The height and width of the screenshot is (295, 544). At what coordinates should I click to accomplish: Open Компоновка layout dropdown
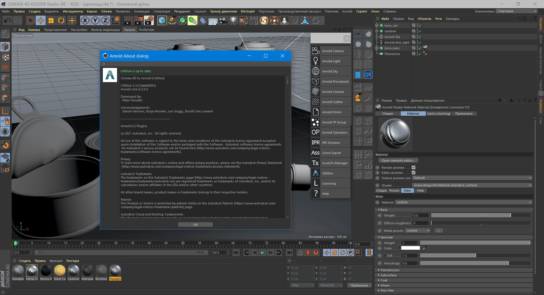point(517,11)
